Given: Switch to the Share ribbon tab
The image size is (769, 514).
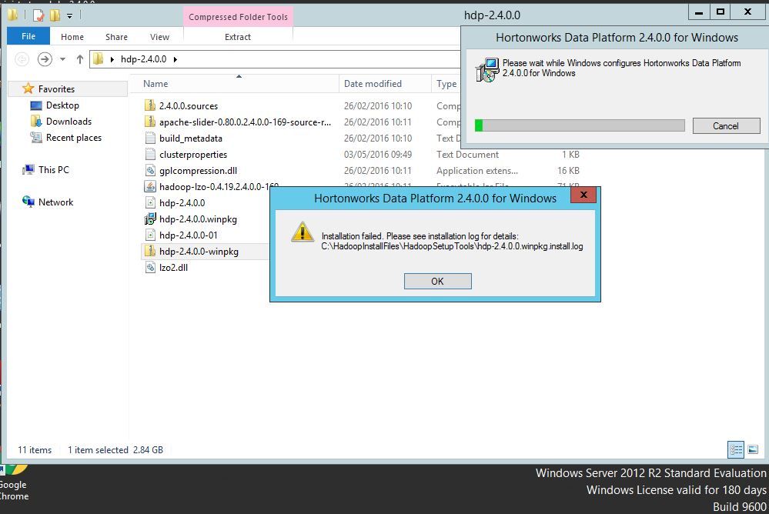Looking at the screenshot, I should tap(116, 37).
